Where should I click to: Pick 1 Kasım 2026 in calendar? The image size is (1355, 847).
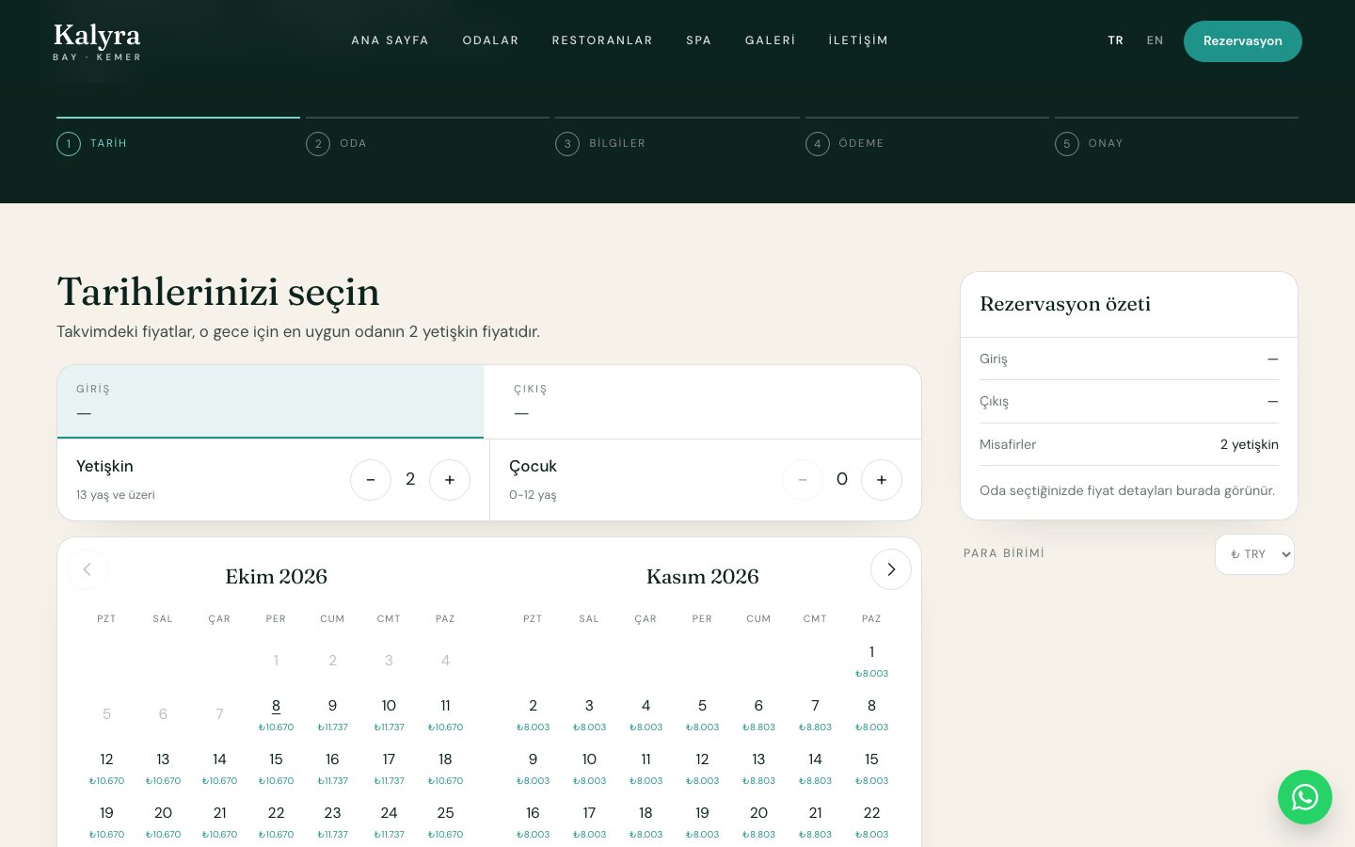click(871, 661)
